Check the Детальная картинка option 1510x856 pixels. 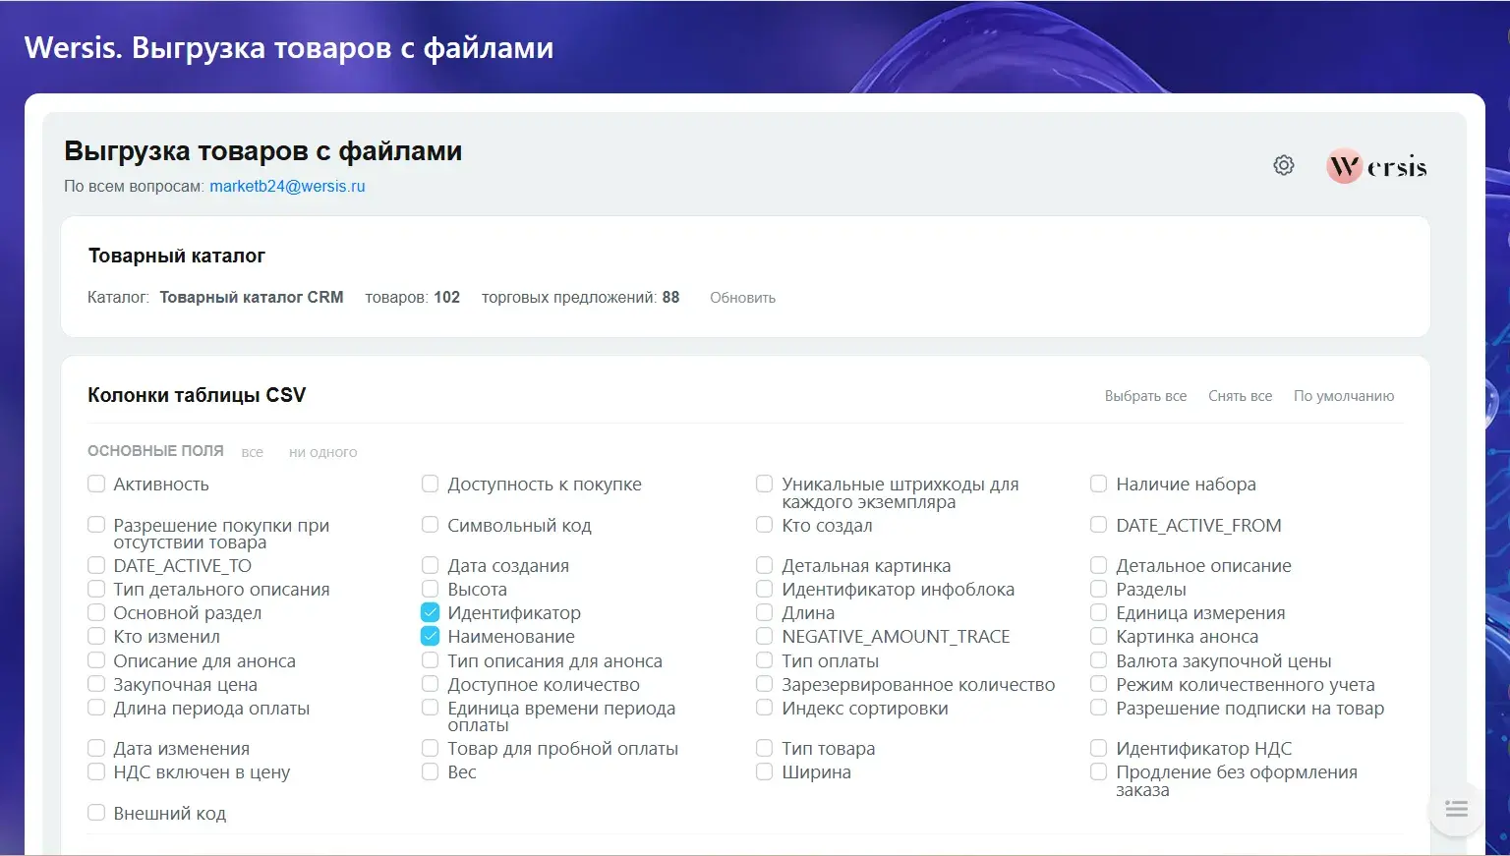765,565
